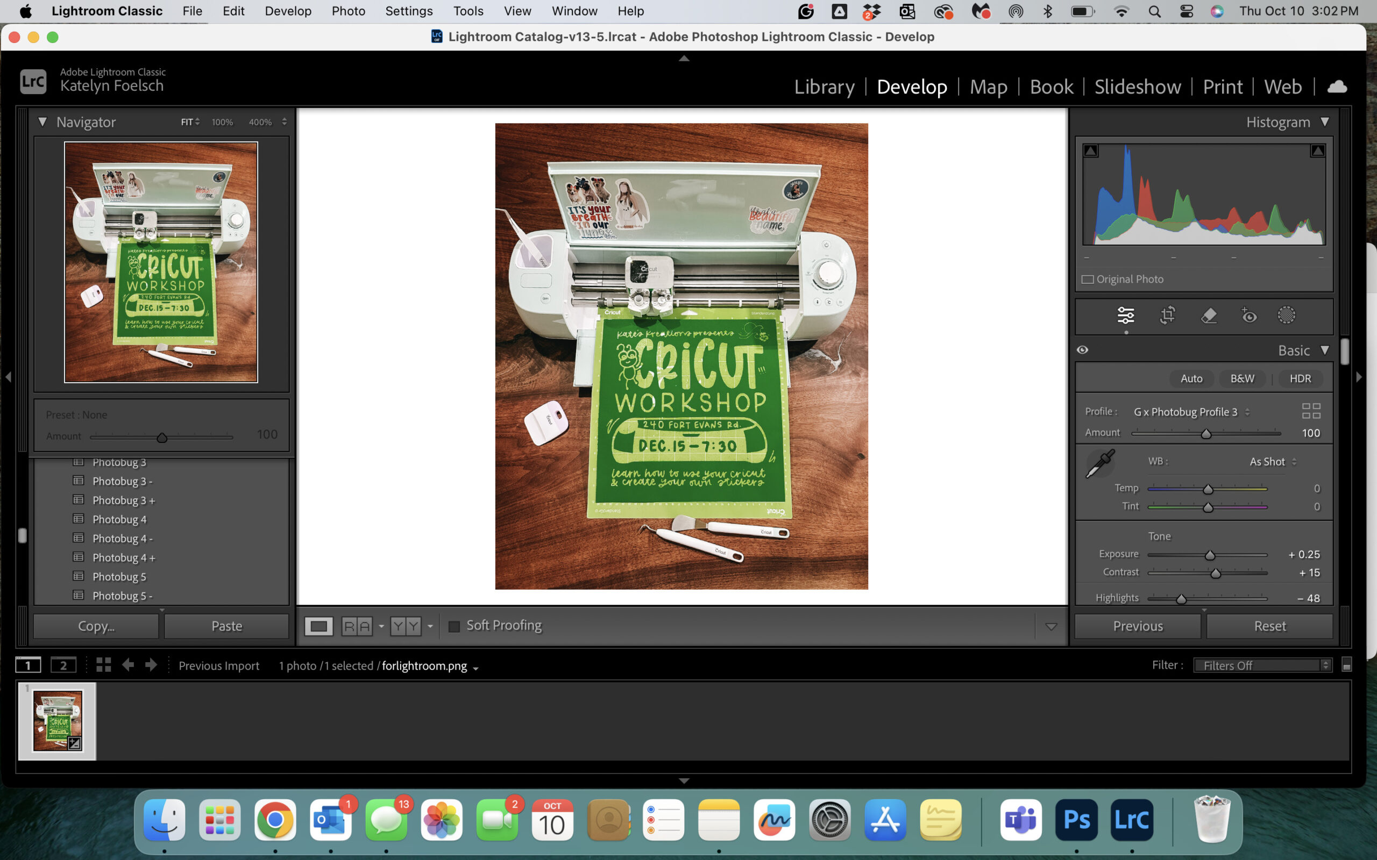Image resolution: width=1377 pixels, height=860 pixels.
Task: Open the profile browser grid icon
Action: point(1310,411)
